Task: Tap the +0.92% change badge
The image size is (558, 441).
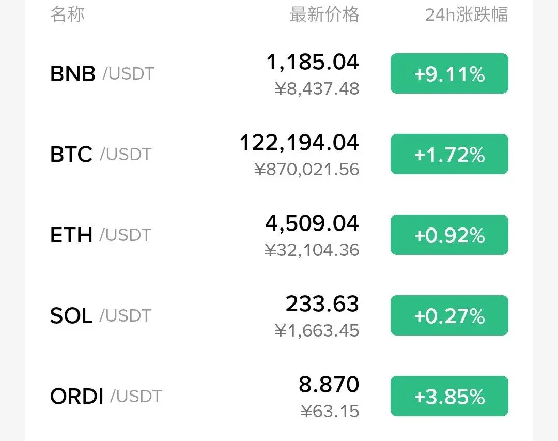Action: [x=449, y=235]
